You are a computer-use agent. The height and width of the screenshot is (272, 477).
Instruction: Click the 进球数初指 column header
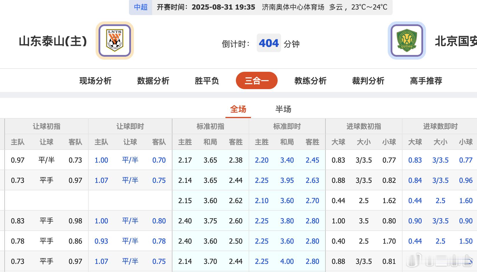tap(364, 126)
